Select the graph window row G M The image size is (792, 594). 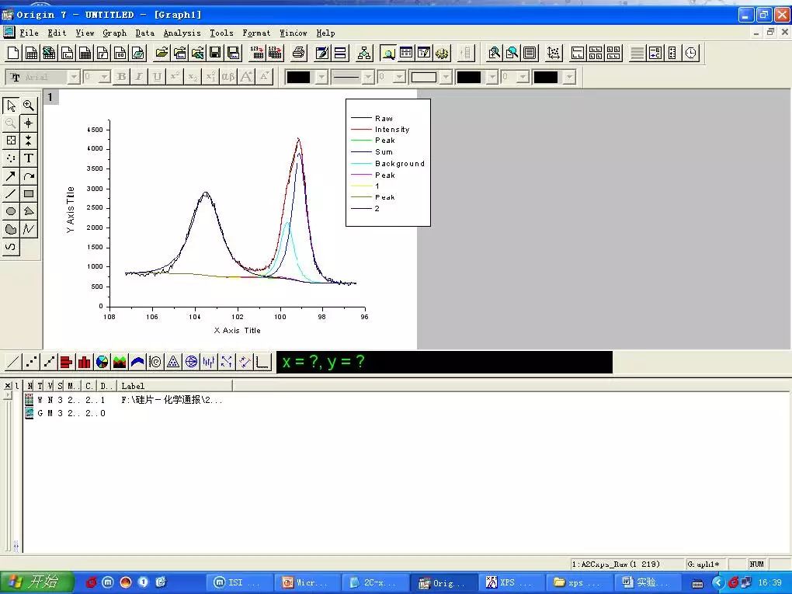pyautogui.click(x=66, y=413)
